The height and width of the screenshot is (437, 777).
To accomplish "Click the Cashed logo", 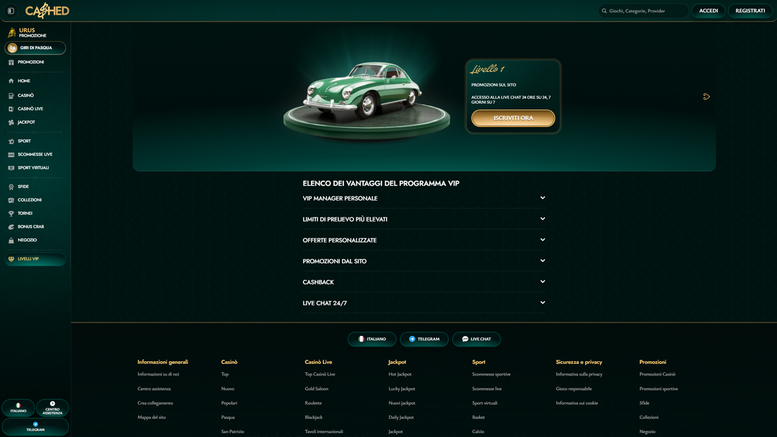I will pyautogui.click(x=47, y=11).
